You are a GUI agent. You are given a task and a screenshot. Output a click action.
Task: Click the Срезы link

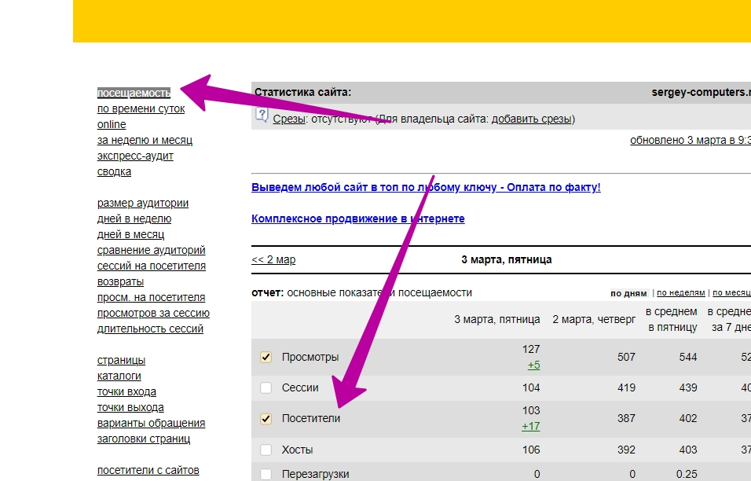point(289,119)
